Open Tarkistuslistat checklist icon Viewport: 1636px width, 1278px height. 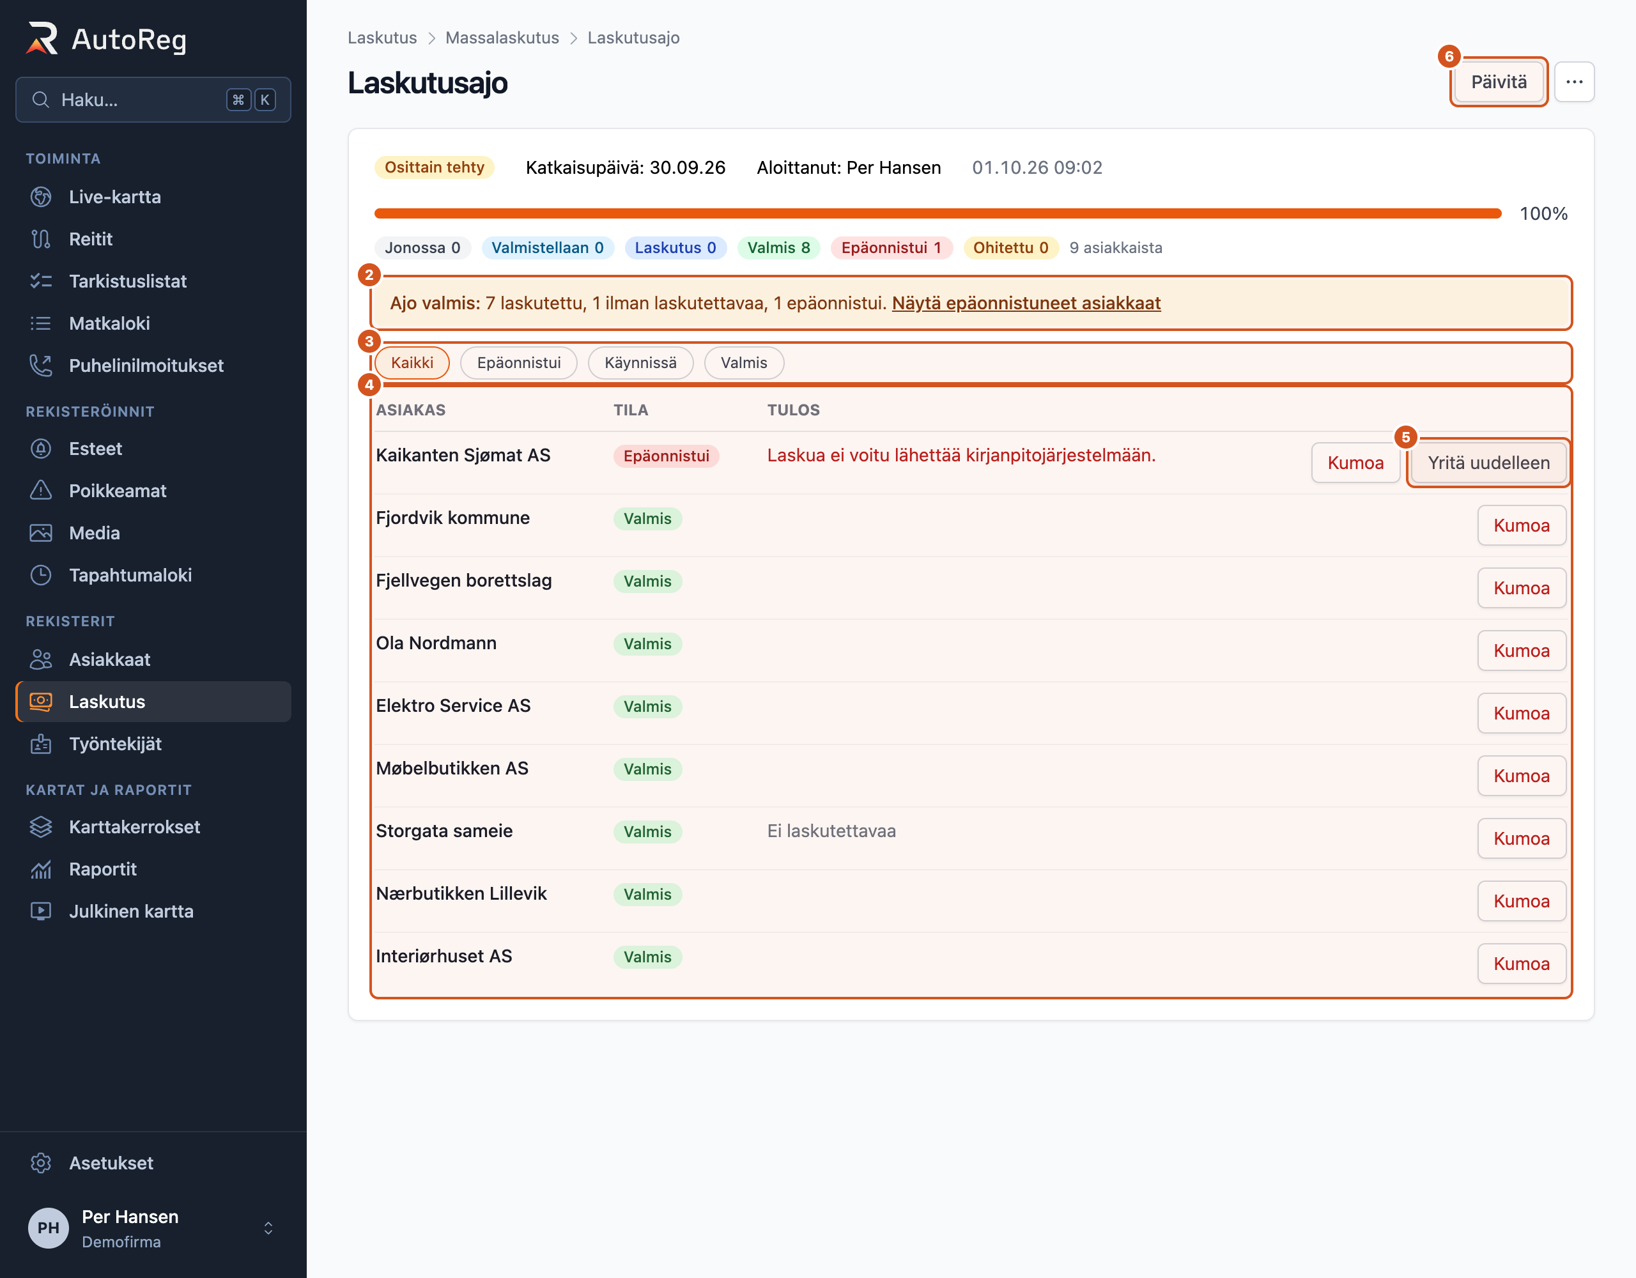(40, 281)
